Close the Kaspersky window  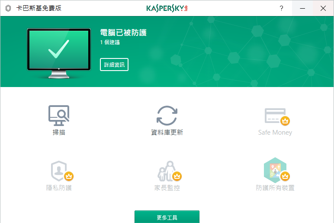click(323, 8)
